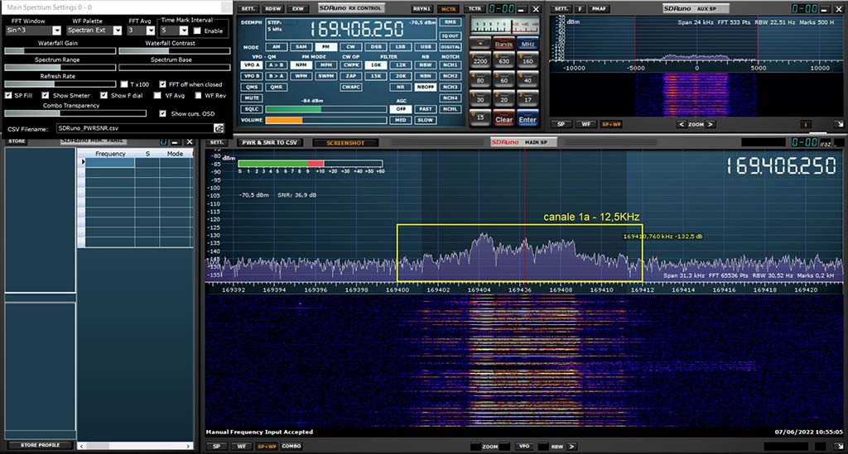
Task: Click the MHz keypad key
Action: pos(528,43)
